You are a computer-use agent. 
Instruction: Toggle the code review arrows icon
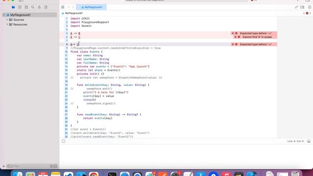296,7
